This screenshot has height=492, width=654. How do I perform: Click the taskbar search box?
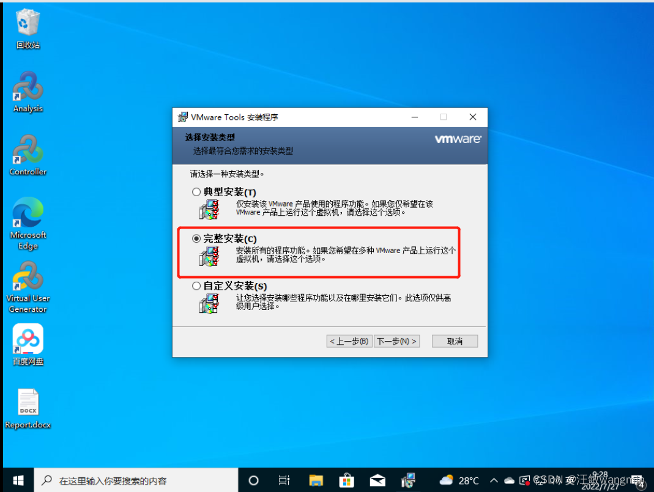[136, 481]
